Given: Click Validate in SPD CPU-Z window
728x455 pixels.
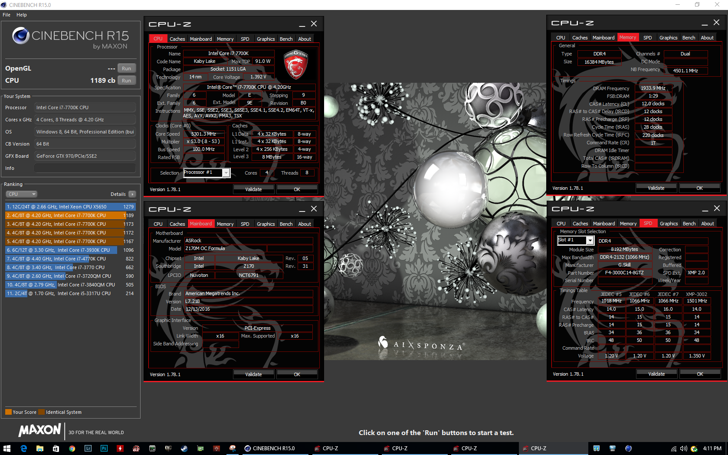Looking at the screenshot, I should coord(656,374).
